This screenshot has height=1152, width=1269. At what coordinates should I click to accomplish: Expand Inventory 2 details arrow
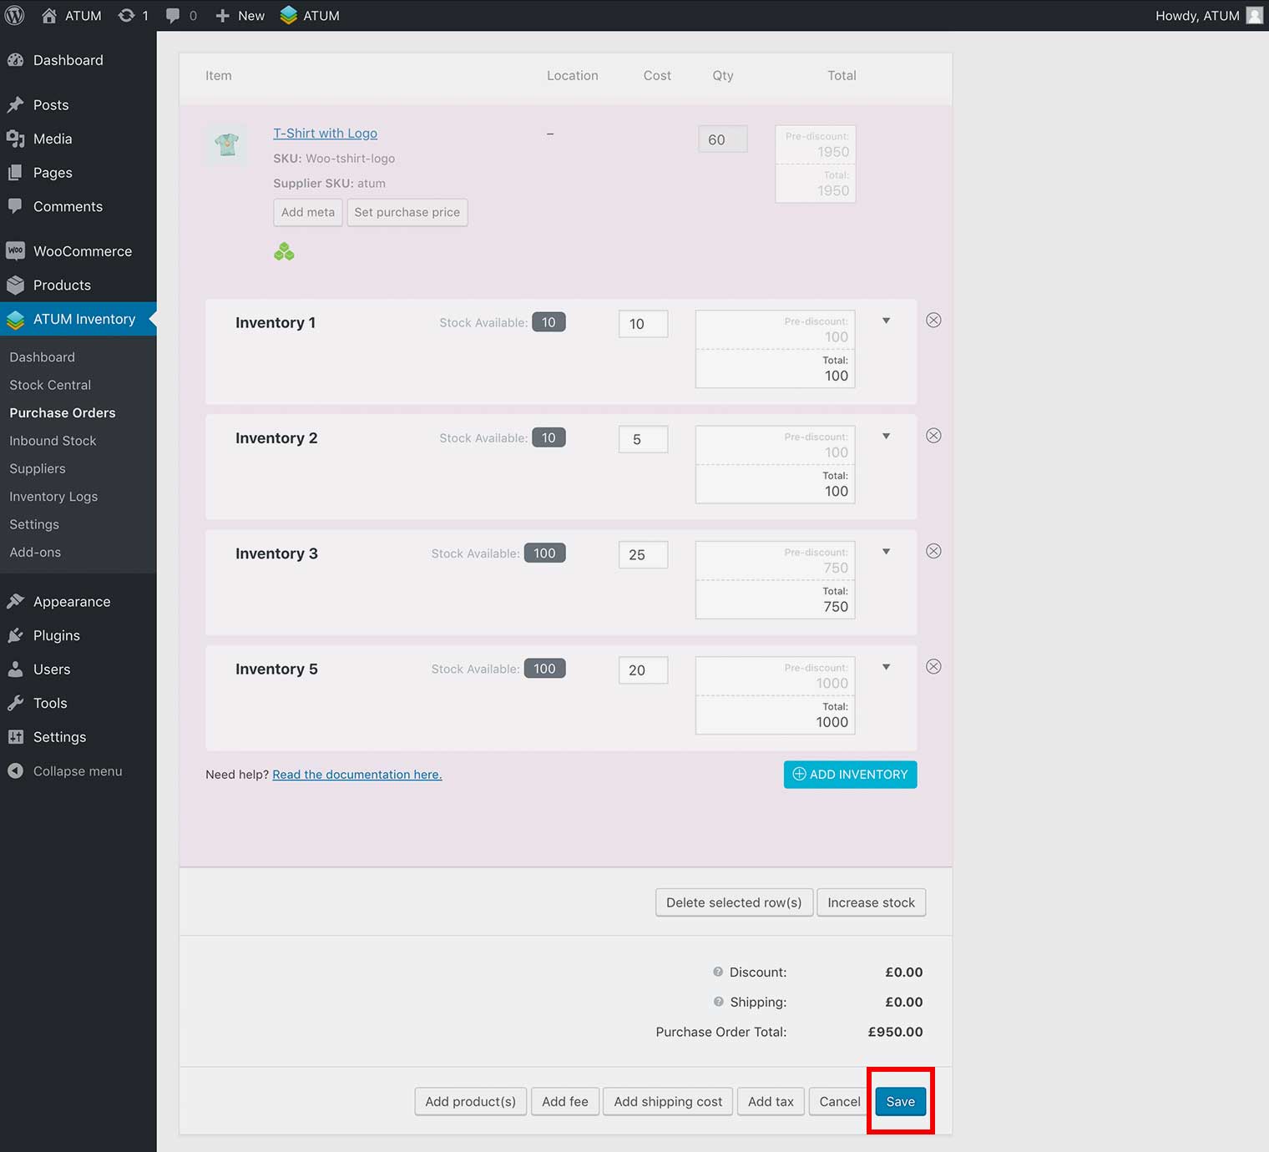(886, 436)
